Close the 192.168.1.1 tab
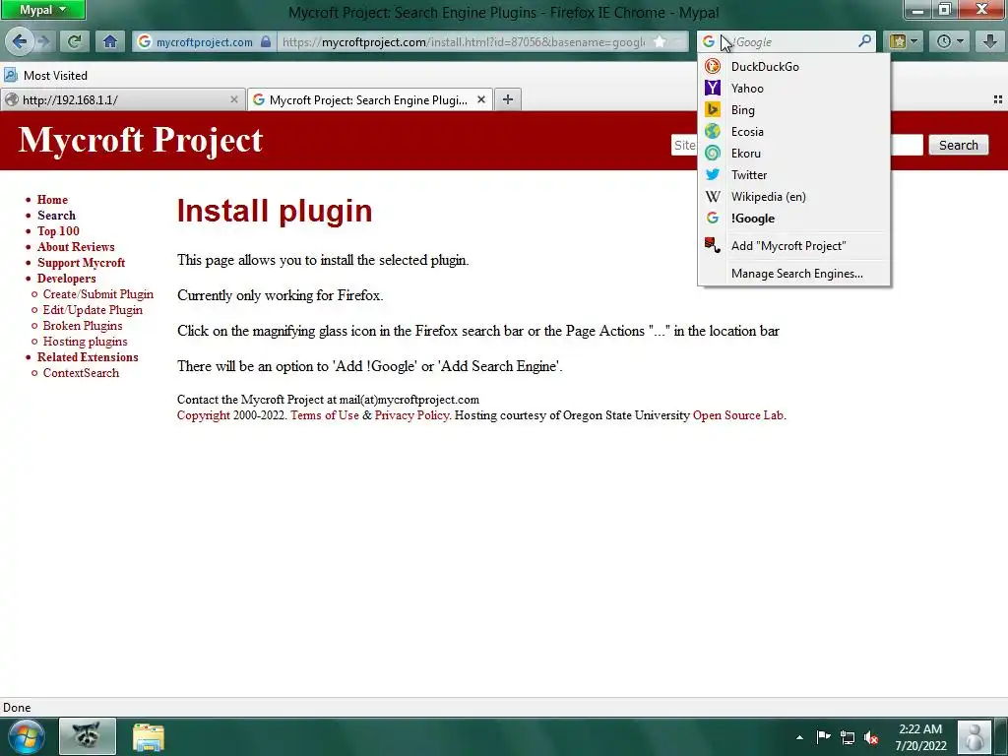 coord(234,99)
